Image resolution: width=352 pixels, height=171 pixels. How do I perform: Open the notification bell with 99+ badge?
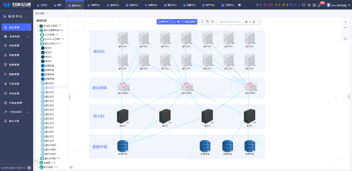319,5
